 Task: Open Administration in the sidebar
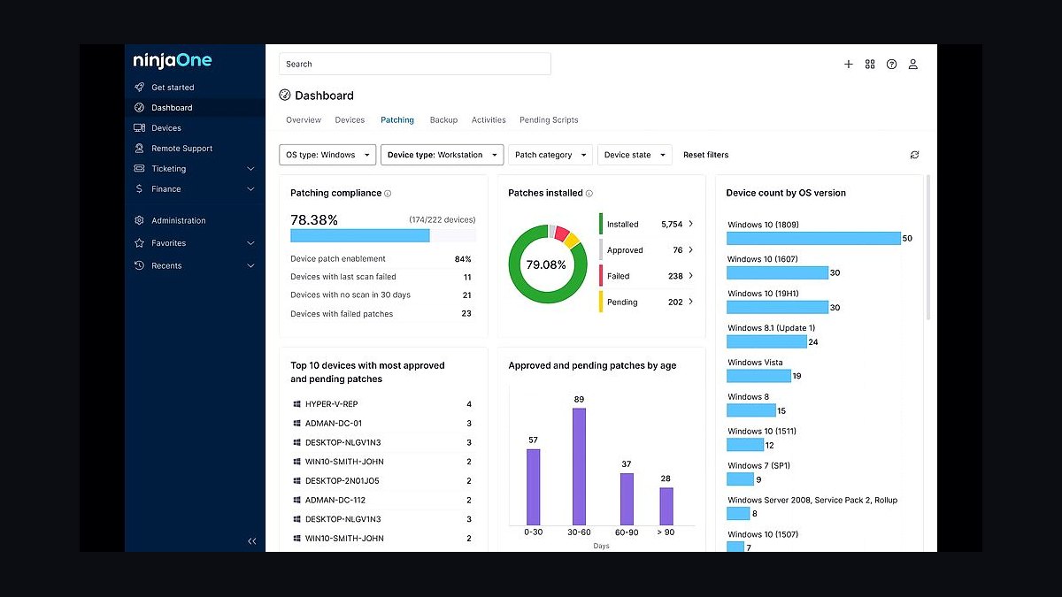pos(195,221)
